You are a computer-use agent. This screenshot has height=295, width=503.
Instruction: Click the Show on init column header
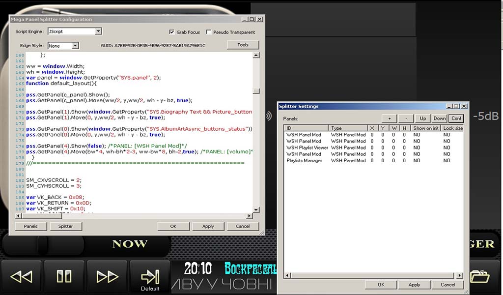tap(425, 128)
